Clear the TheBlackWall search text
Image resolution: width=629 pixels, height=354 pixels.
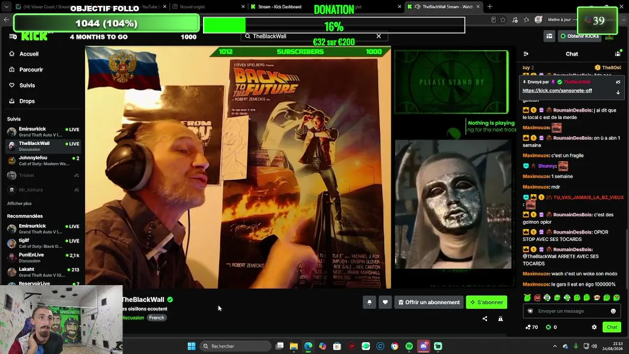pos(378,36)
